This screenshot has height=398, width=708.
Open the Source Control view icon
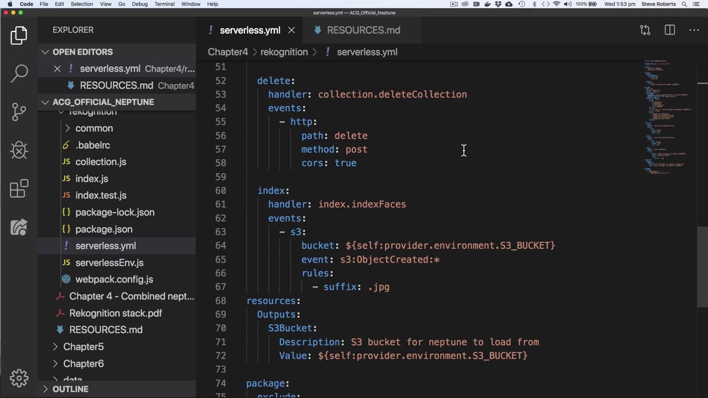click(19, 111)
